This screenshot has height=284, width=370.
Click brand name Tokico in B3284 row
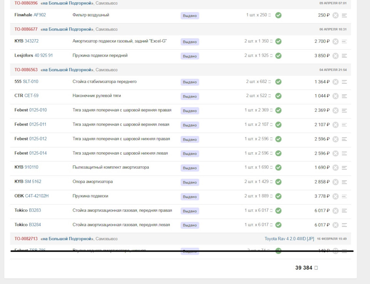tap(21, 225)
